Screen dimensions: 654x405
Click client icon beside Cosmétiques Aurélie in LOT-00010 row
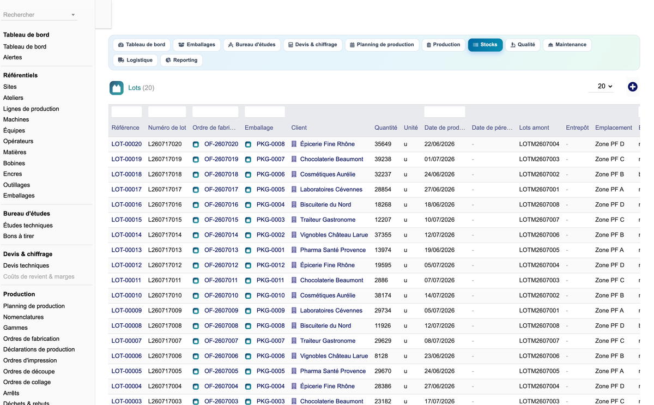[x=294, y=295]
